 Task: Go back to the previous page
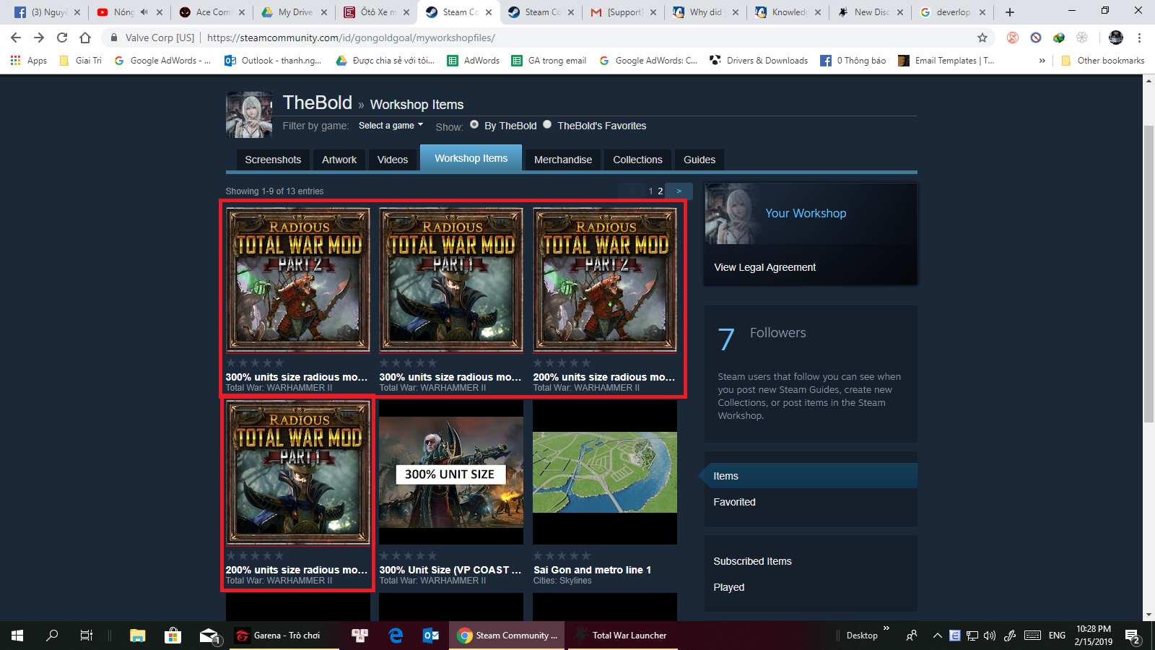(x=16, y=38)
